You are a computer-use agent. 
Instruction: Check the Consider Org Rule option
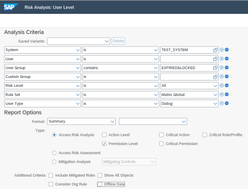click(51, 184)
